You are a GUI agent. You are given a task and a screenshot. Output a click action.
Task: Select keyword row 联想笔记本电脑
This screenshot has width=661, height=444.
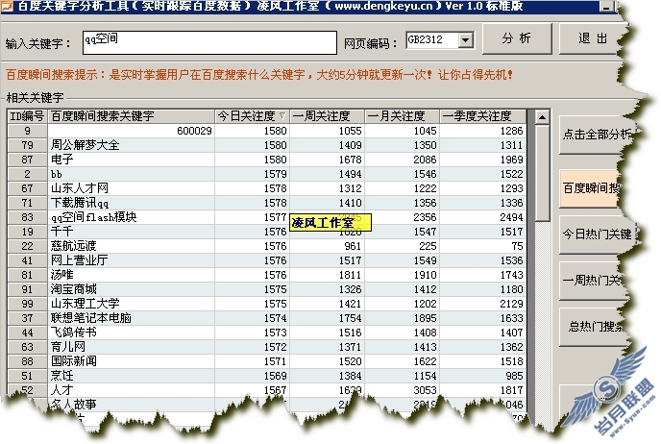[266, 318]
